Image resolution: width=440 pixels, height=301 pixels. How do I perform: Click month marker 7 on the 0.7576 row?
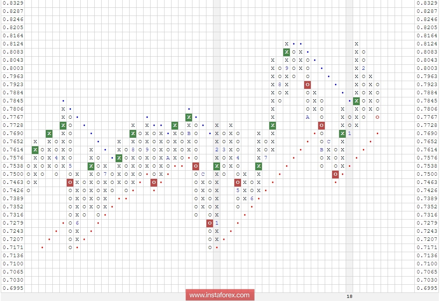point(266,158)
